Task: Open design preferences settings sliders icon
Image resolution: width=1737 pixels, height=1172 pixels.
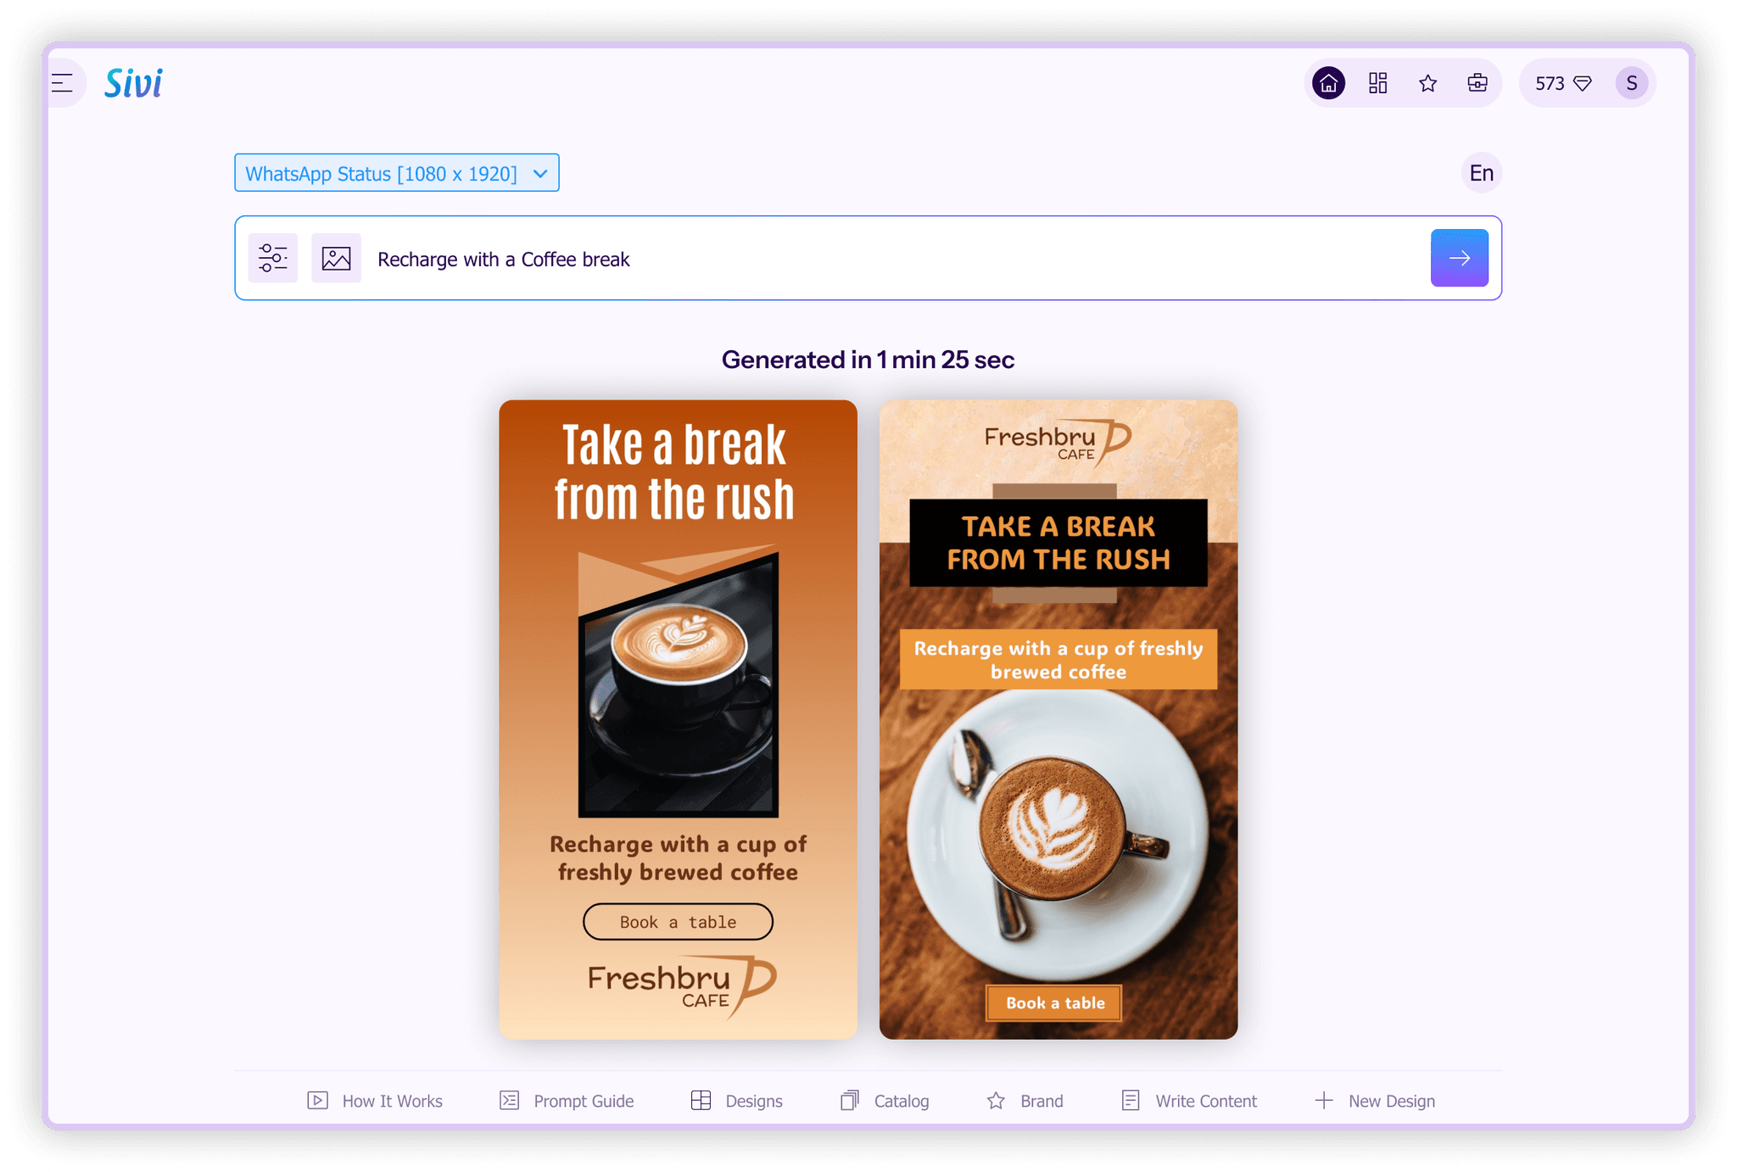Action: click(272, 258)
